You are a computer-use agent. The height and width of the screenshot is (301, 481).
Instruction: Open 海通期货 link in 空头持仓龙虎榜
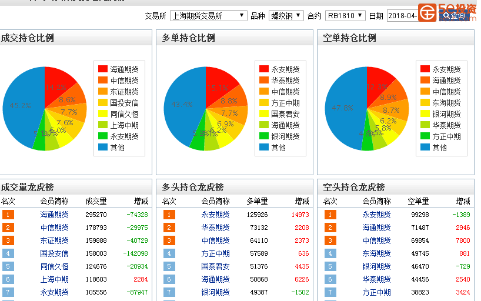[x=376, y=228]
